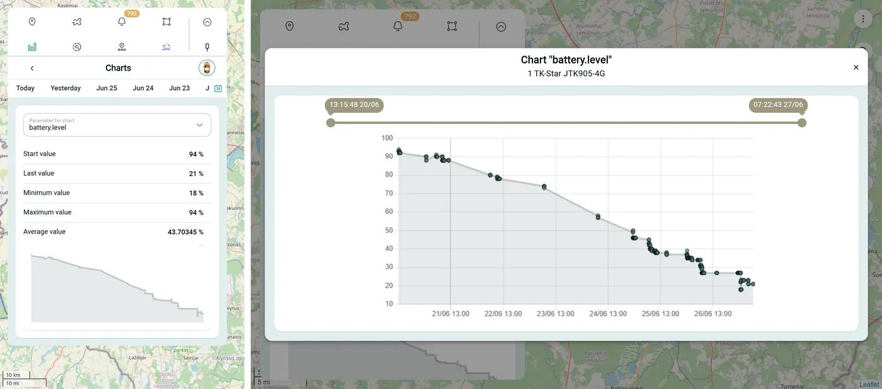
Task: Select the Jun 23 date tab
Action: [x=180, y=88]
